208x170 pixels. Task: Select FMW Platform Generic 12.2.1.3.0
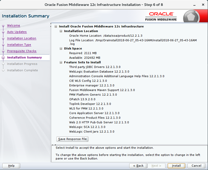[93, 95]
